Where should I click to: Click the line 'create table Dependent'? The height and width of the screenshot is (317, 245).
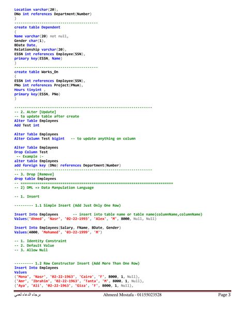[37, 27]
